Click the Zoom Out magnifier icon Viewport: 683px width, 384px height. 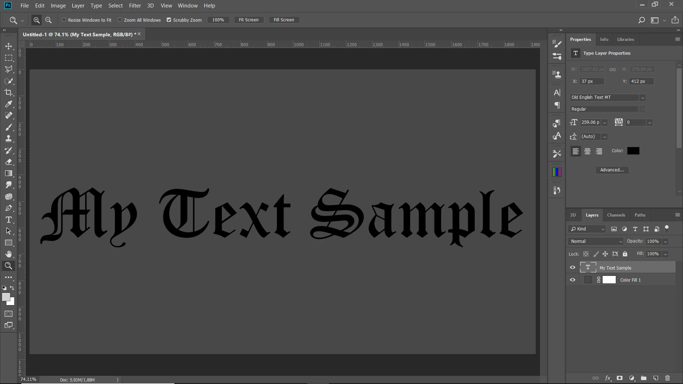pos(48,20)
